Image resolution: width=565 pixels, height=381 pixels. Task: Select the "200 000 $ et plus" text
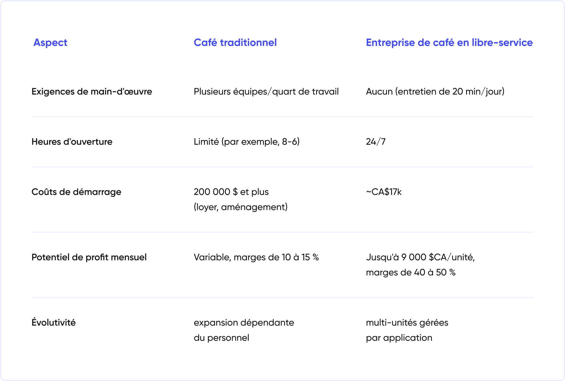click(231, 192)
